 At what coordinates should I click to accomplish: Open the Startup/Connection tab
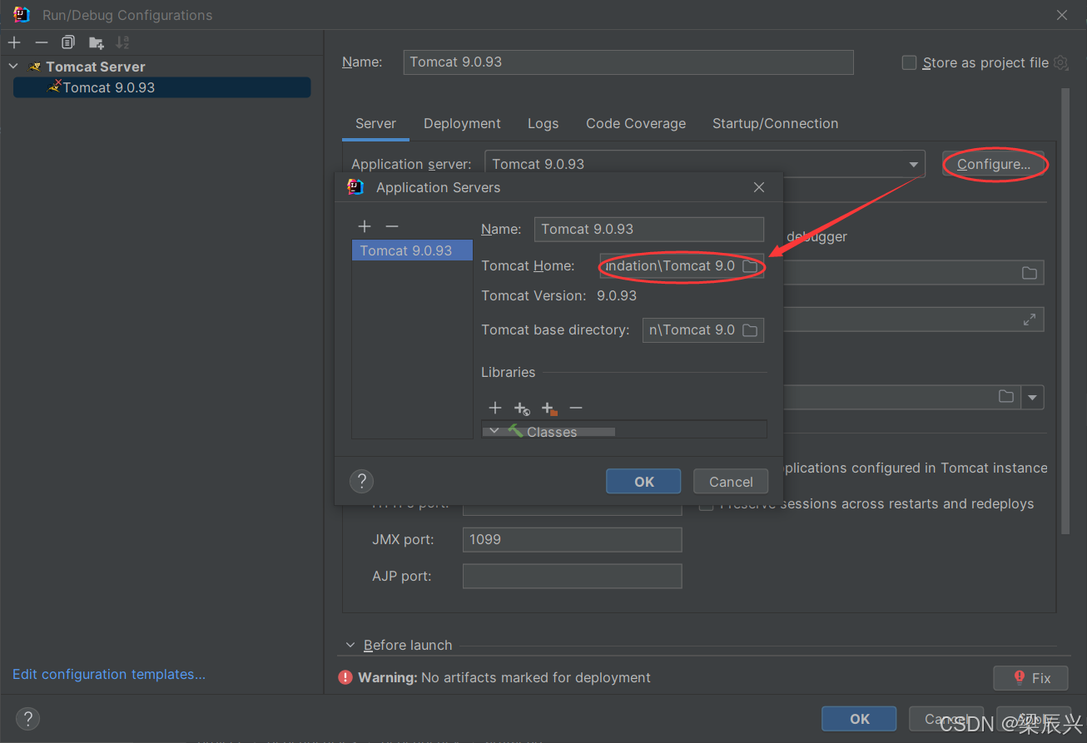point(775,123)
